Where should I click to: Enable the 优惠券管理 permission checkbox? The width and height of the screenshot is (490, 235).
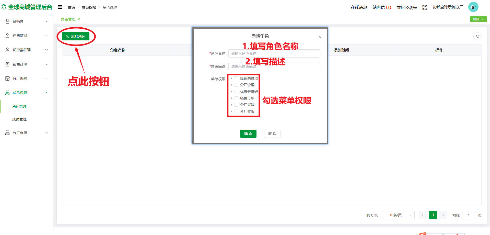tap(236, 92)
